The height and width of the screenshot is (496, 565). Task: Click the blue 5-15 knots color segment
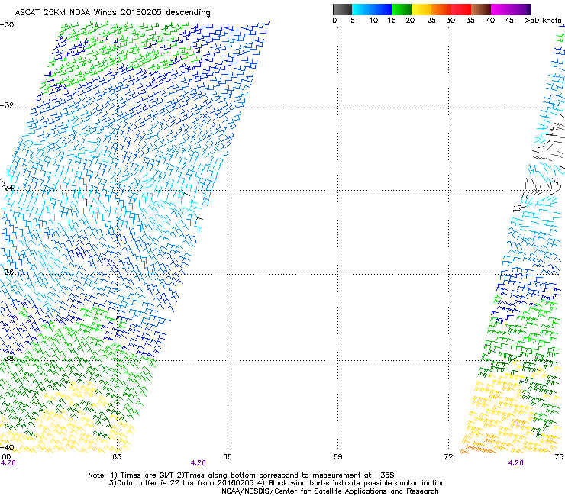pos(372,9)
